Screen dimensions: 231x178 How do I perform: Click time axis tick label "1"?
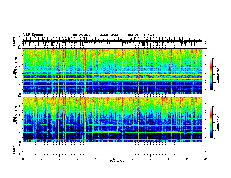click(41, 159)
